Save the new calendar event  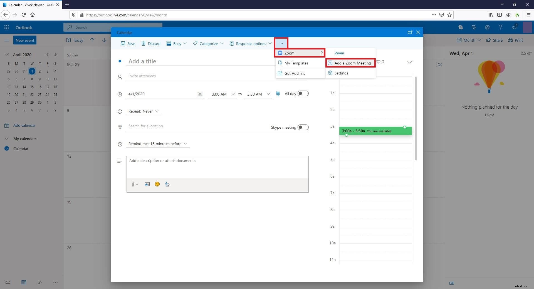(x=128, y=43)
